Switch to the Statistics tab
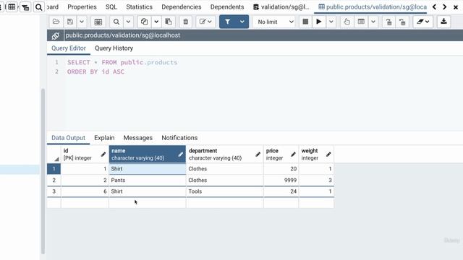This screenshot has width=463, height=260. [139, 6]
